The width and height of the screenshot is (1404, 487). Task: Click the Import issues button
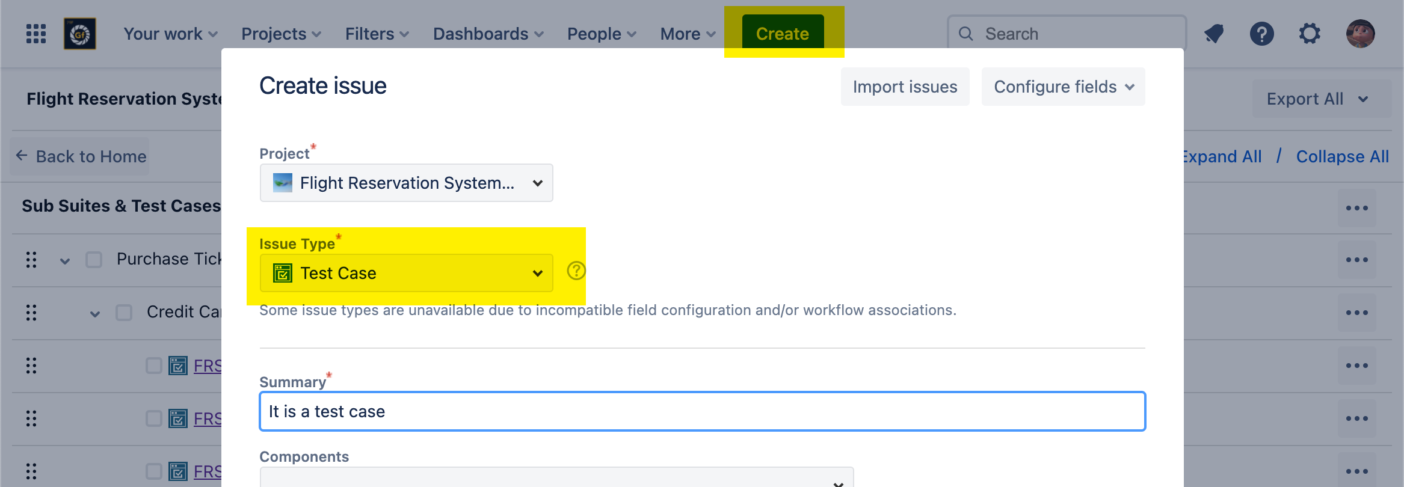coord(905,87)
